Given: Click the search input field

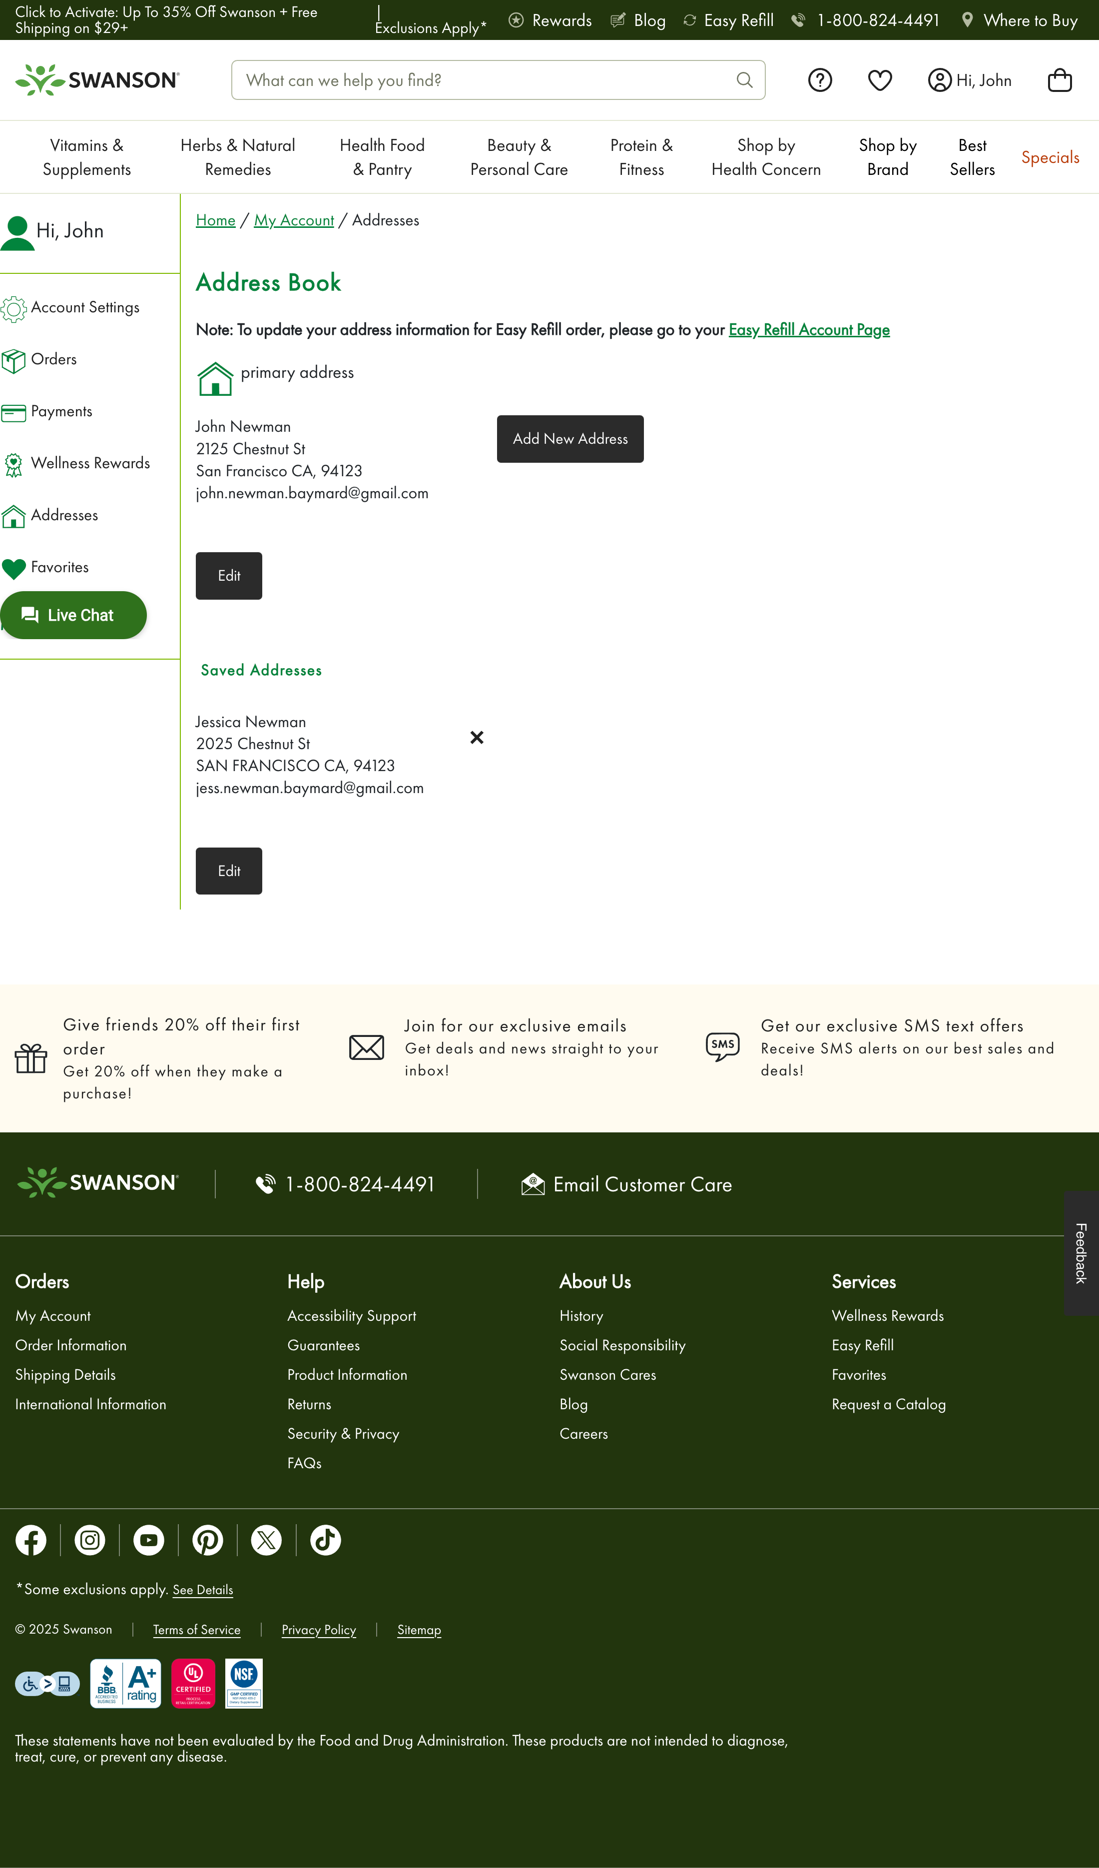Looking at the screenshot, I should click(x=482, y=79).
